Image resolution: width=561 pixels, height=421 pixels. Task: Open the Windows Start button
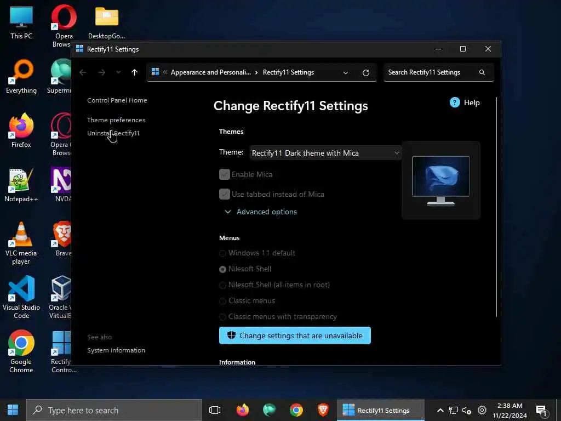tap(13, 410)
